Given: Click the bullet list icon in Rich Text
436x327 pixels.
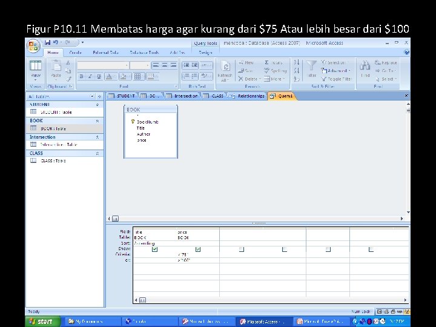Looking at the screenshot, I should tap(194, 76).
